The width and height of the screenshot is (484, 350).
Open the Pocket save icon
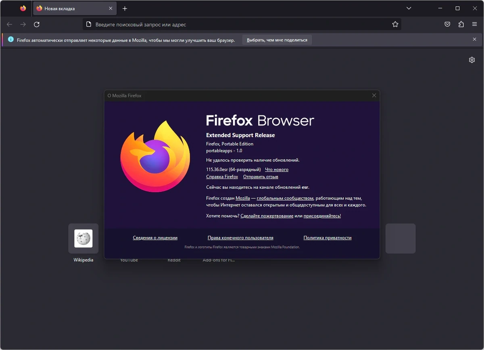tap(447, 25)
